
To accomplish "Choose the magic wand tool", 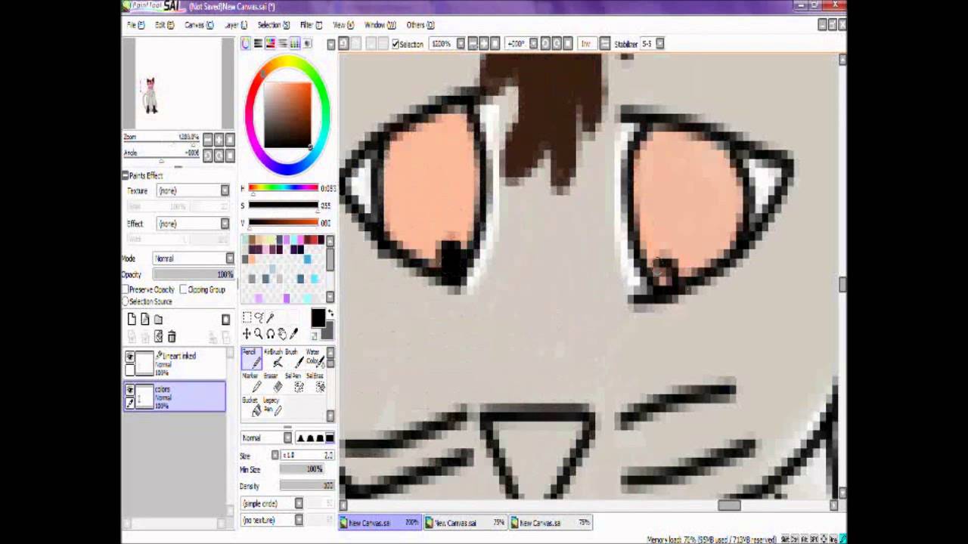I will pos(271,318).
